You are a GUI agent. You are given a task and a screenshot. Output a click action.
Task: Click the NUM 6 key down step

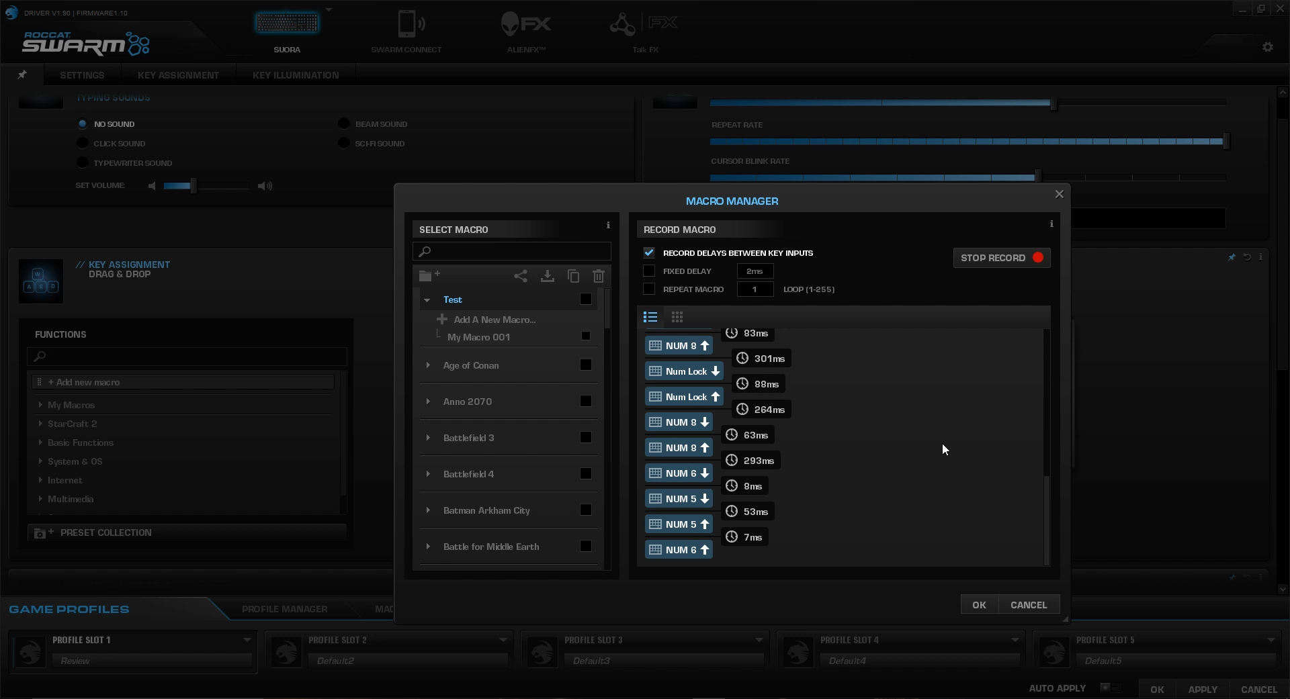pyautogui.click(x=679, y=473)
